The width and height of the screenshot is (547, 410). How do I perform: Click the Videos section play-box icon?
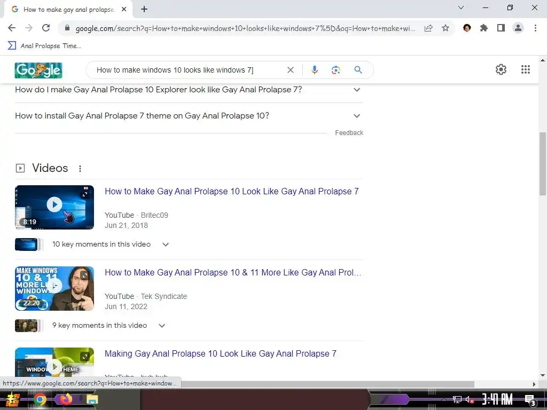tap(20, 168)
